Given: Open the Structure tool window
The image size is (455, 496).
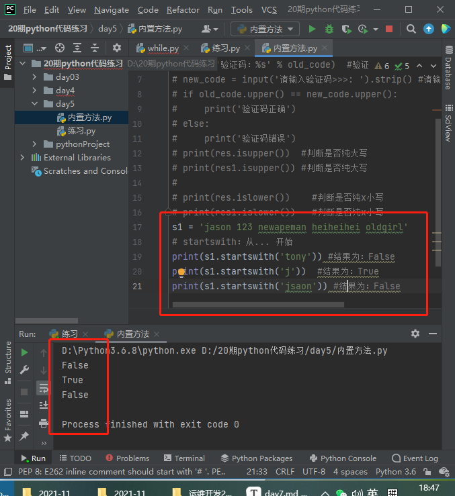Looking at the screenshot, I should click(x=7, y=363).
